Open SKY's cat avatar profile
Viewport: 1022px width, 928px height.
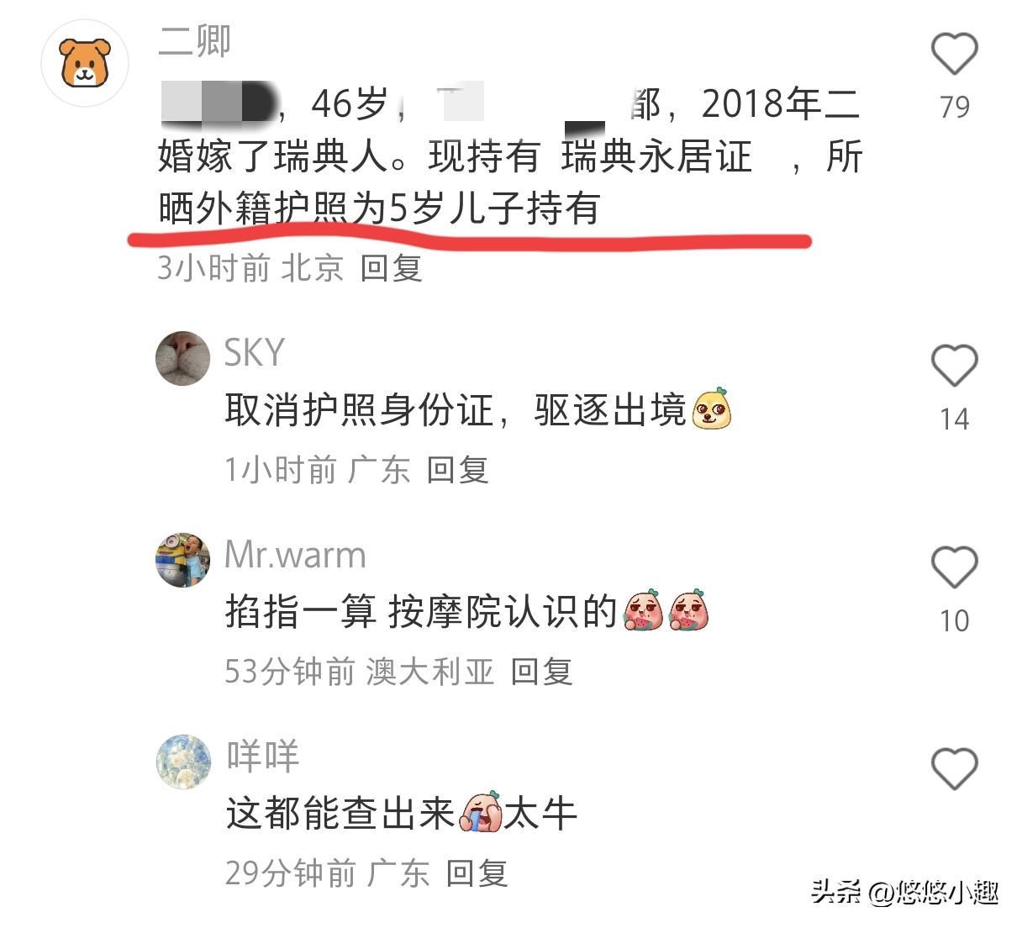(183, 359)
